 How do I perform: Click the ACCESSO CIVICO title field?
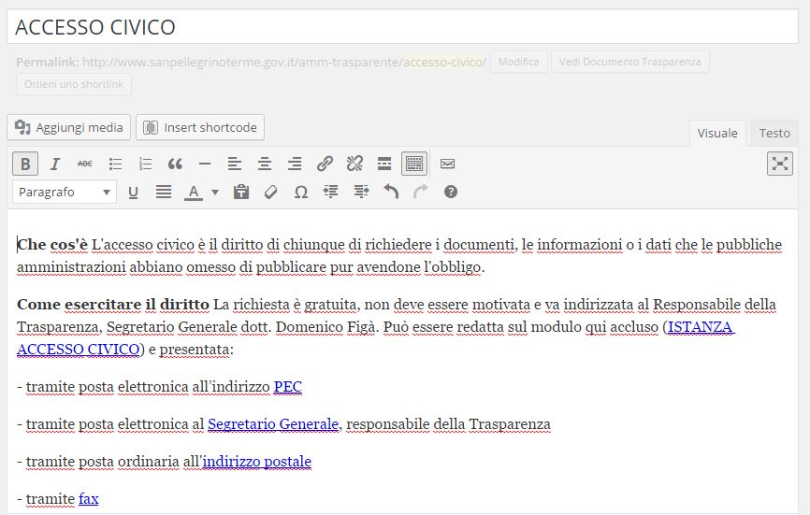tap(402, 26)
